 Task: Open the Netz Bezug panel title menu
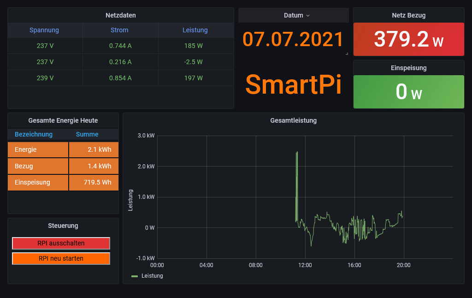coord(408,15)
